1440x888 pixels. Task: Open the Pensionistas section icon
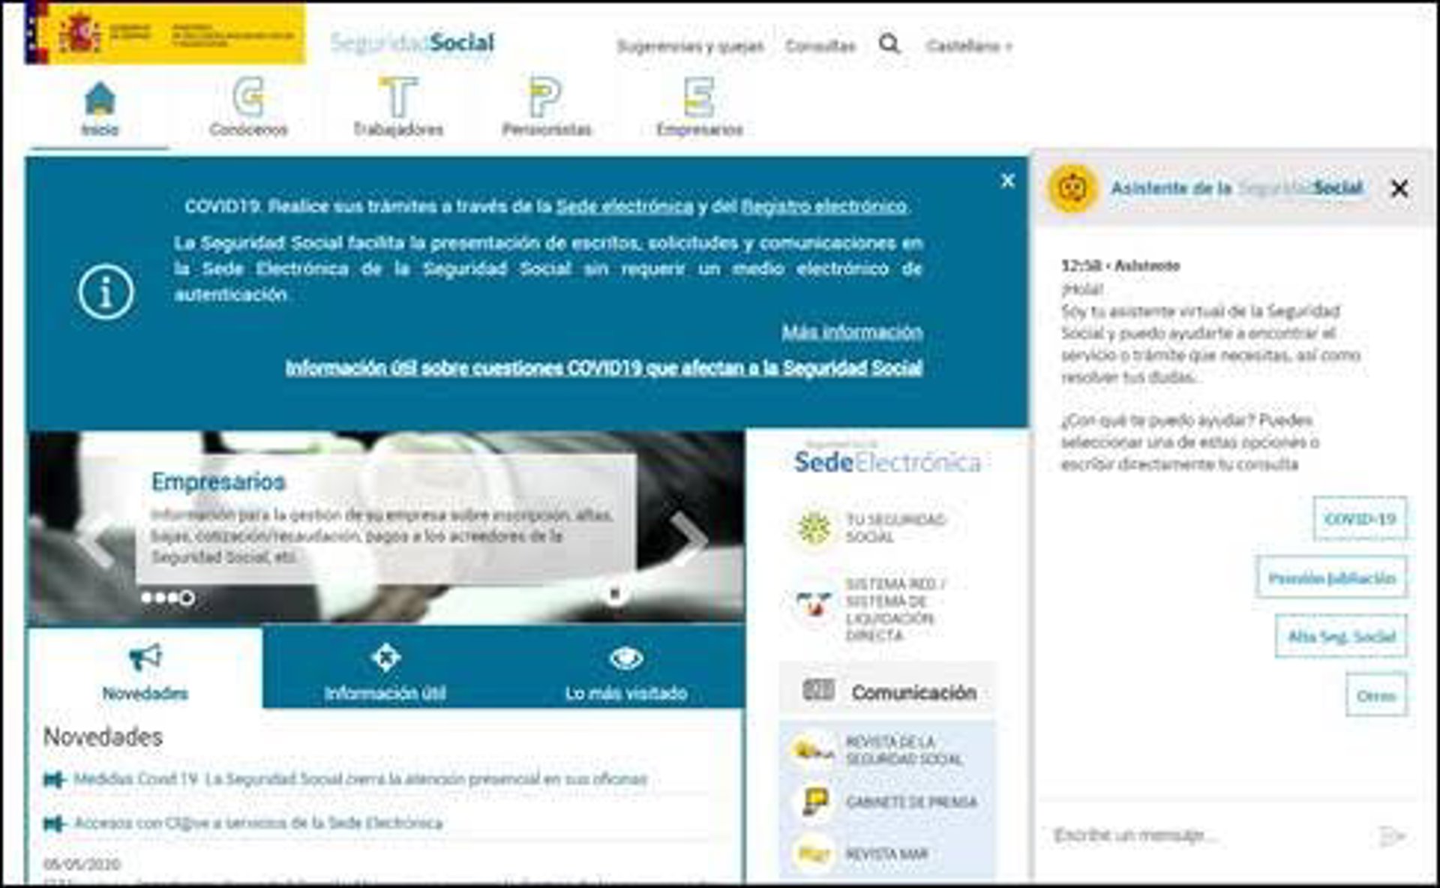click(546, 97)
